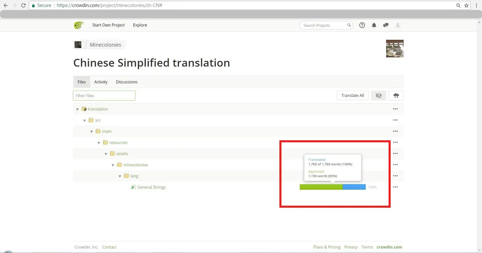This screenshot has width=482, height=253.
Task: Click the download cloud button
Action: 396,95
